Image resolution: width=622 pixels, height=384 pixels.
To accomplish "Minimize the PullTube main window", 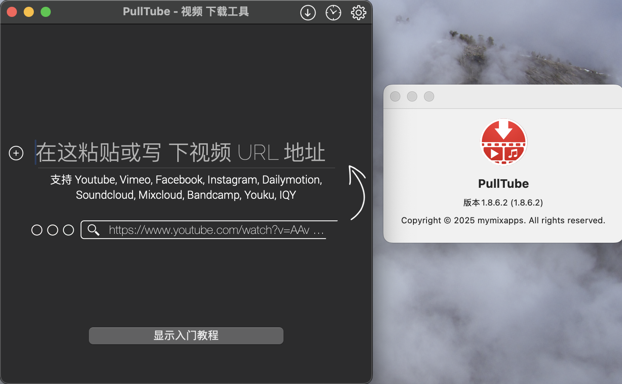I will pos(29,12).
